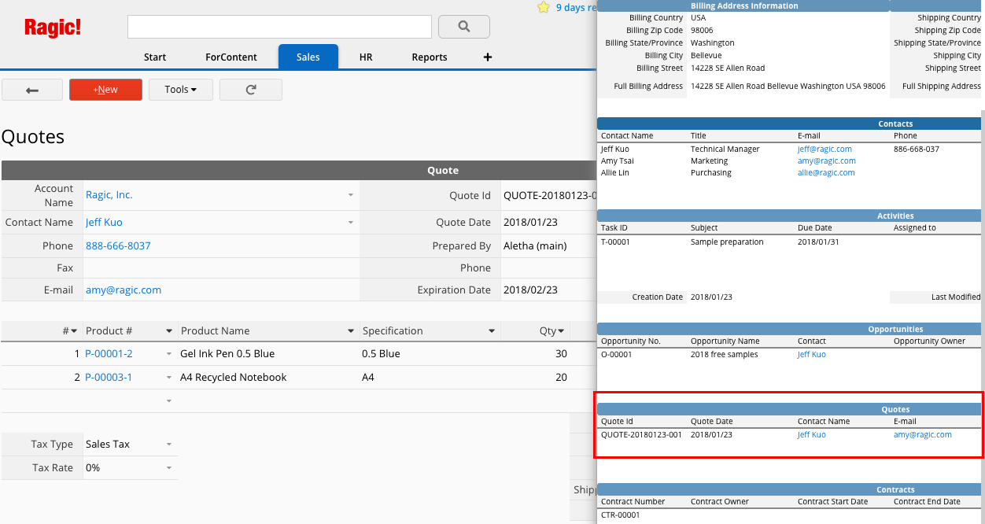The image size is (985, 524).
Task: Click the back arrow button
Action: [32, 90]
